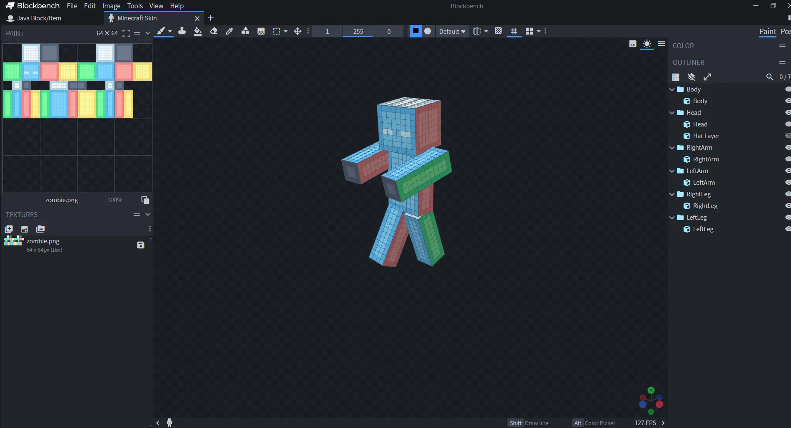Select the Draw Shape tool
Viewport: 791px width, 428px height.
click(245, 31)
